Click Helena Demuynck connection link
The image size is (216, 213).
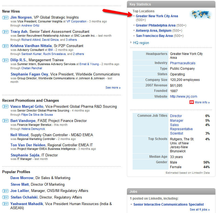tap(33, 129)
